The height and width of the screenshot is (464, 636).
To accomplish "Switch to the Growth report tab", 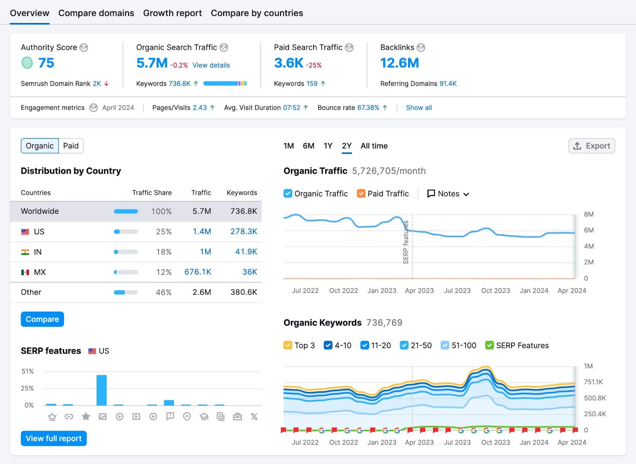I will tap(173, 13).
